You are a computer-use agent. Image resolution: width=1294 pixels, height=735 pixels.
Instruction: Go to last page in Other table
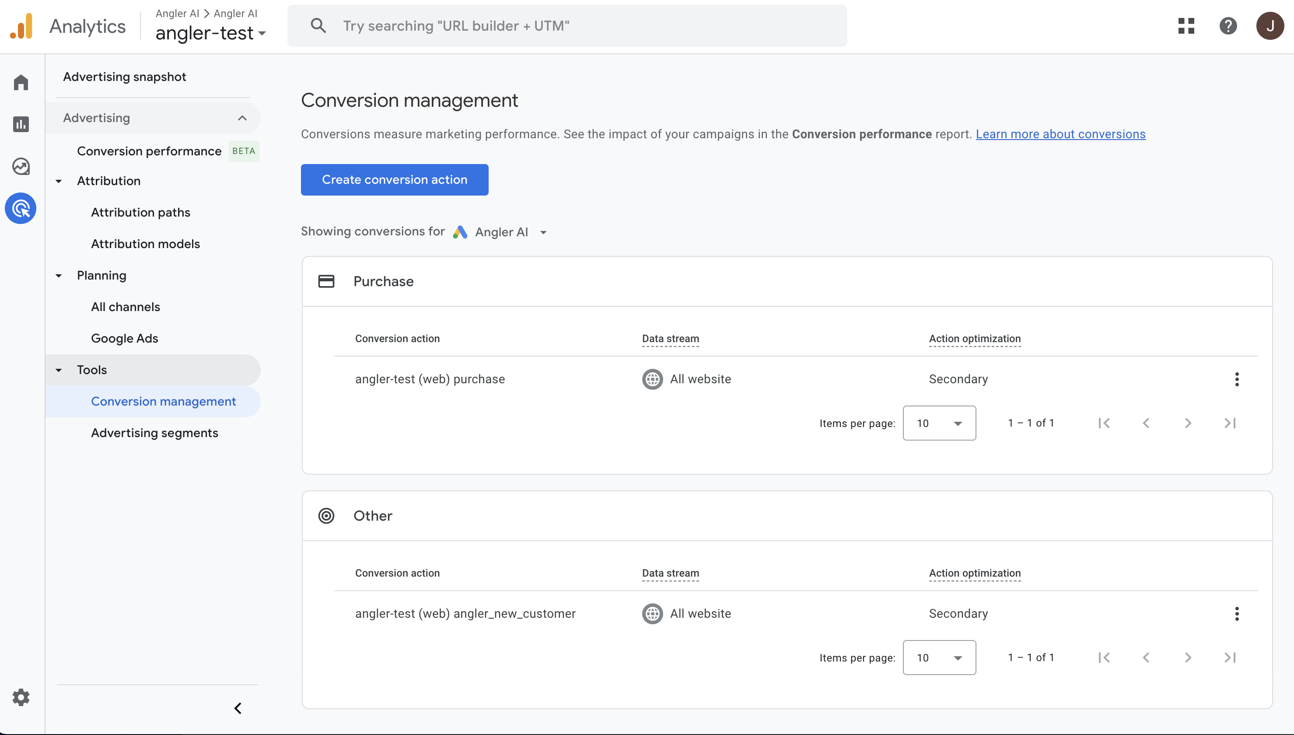(x=1230, y=657)
